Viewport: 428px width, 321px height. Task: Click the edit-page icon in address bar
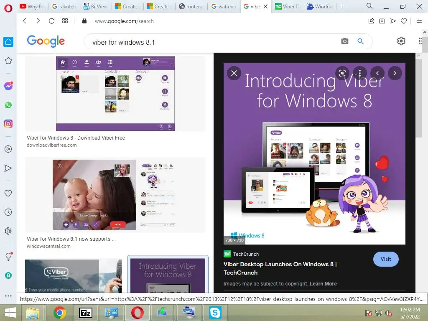click(x=371, y=21)
